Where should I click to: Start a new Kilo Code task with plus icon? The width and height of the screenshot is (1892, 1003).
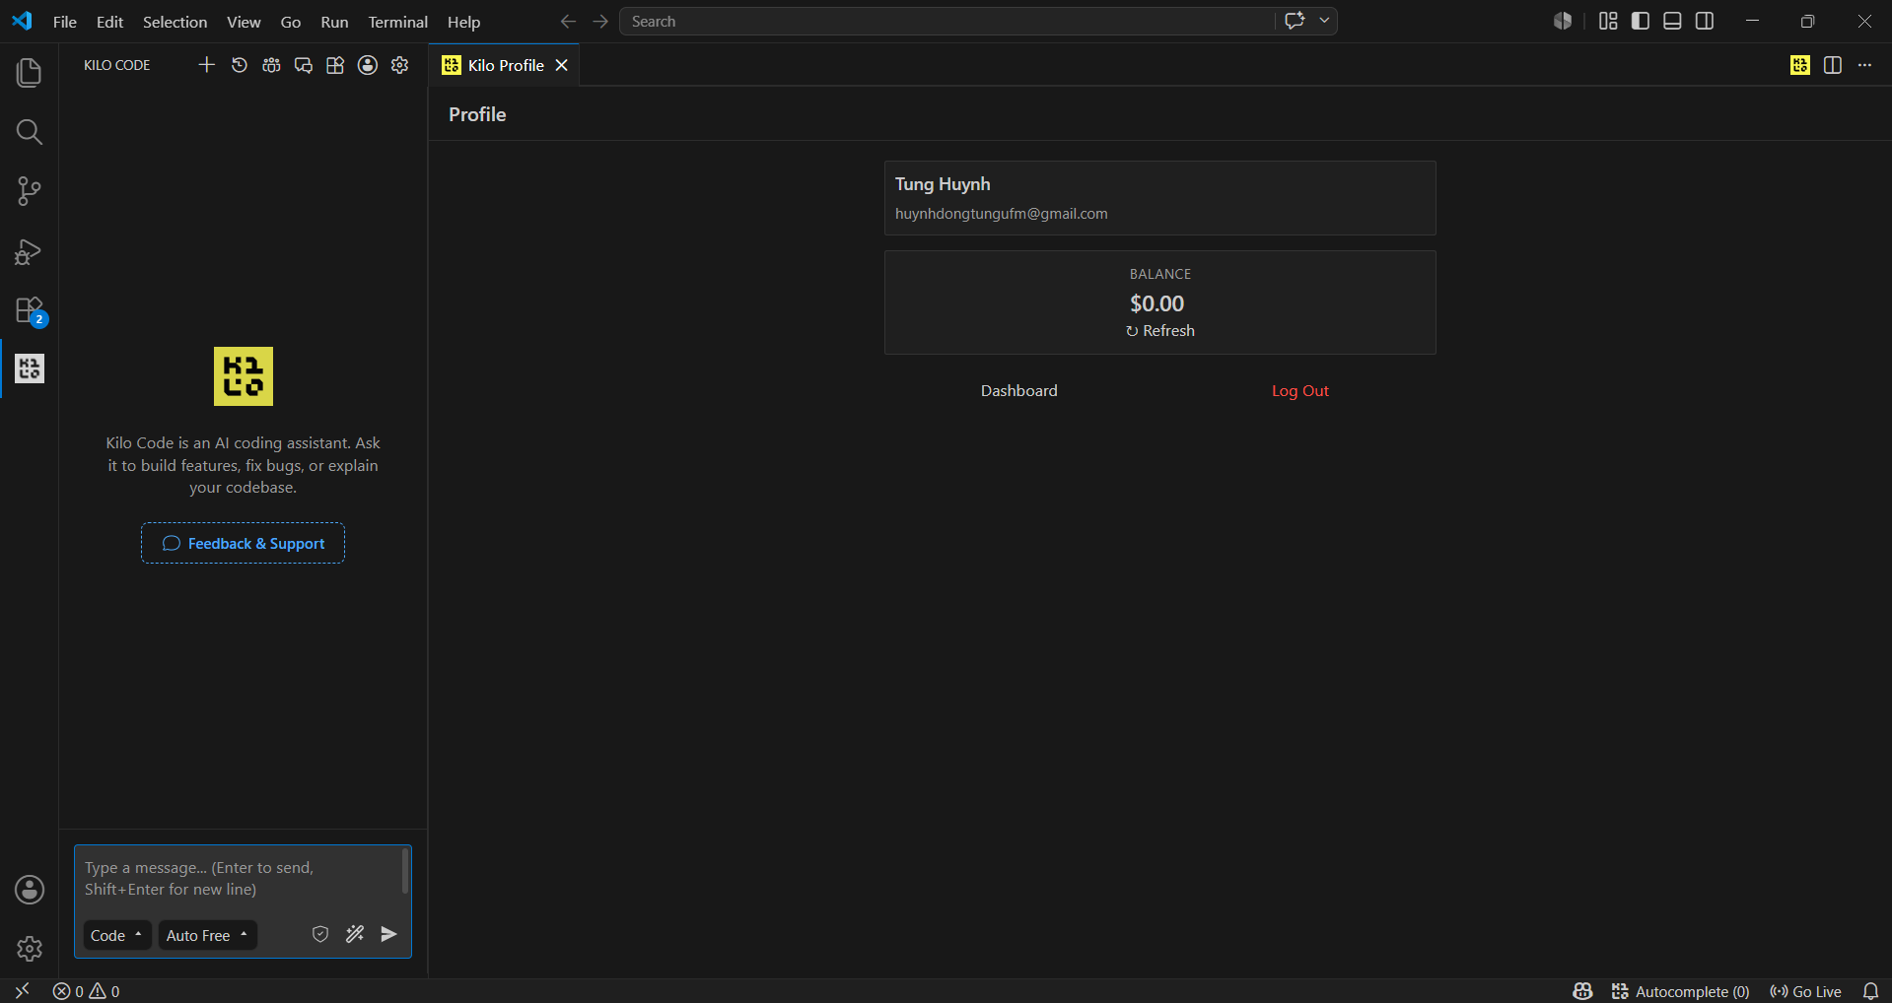point(206,65)
